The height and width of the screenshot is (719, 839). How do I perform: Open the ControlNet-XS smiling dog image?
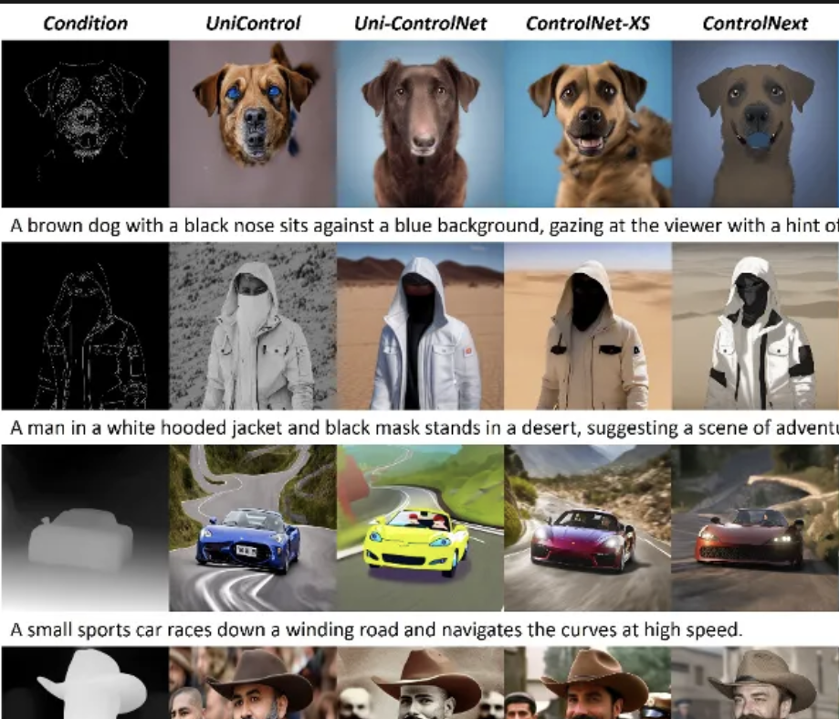[587, 124]
